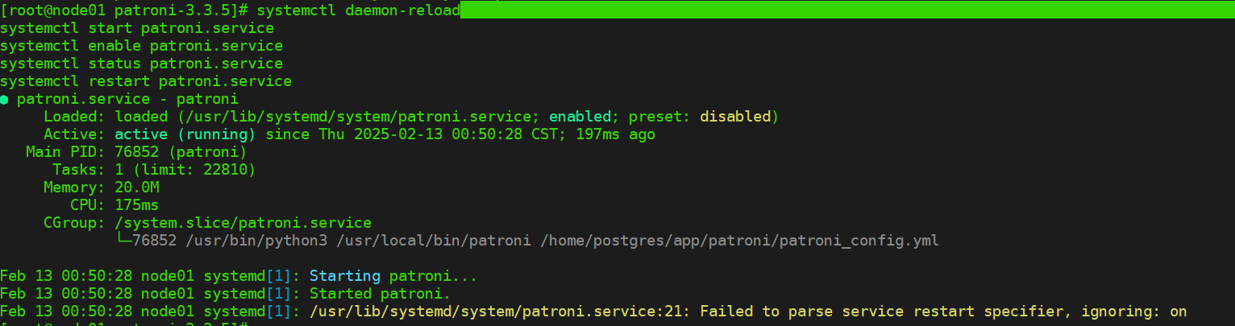Viewport: 1235px width, 326px height.
Task: Click the 'Started patroni.' log message
Action: click(x=380, y=294)
